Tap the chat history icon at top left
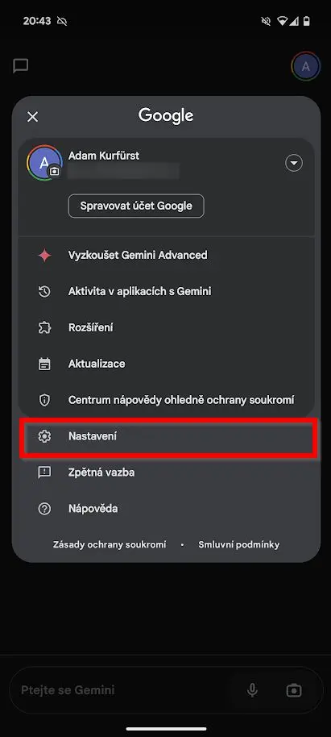 21,66
